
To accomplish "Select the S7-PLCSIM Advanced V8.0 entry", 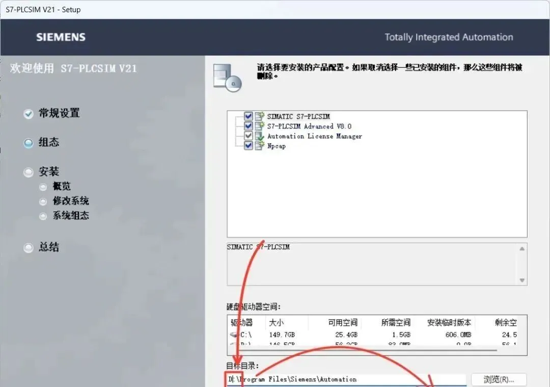I will point(309,126).
